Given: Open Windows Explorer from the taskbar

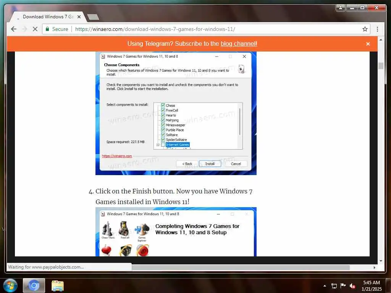Looking at the screenshot, I should click(58, 285).
